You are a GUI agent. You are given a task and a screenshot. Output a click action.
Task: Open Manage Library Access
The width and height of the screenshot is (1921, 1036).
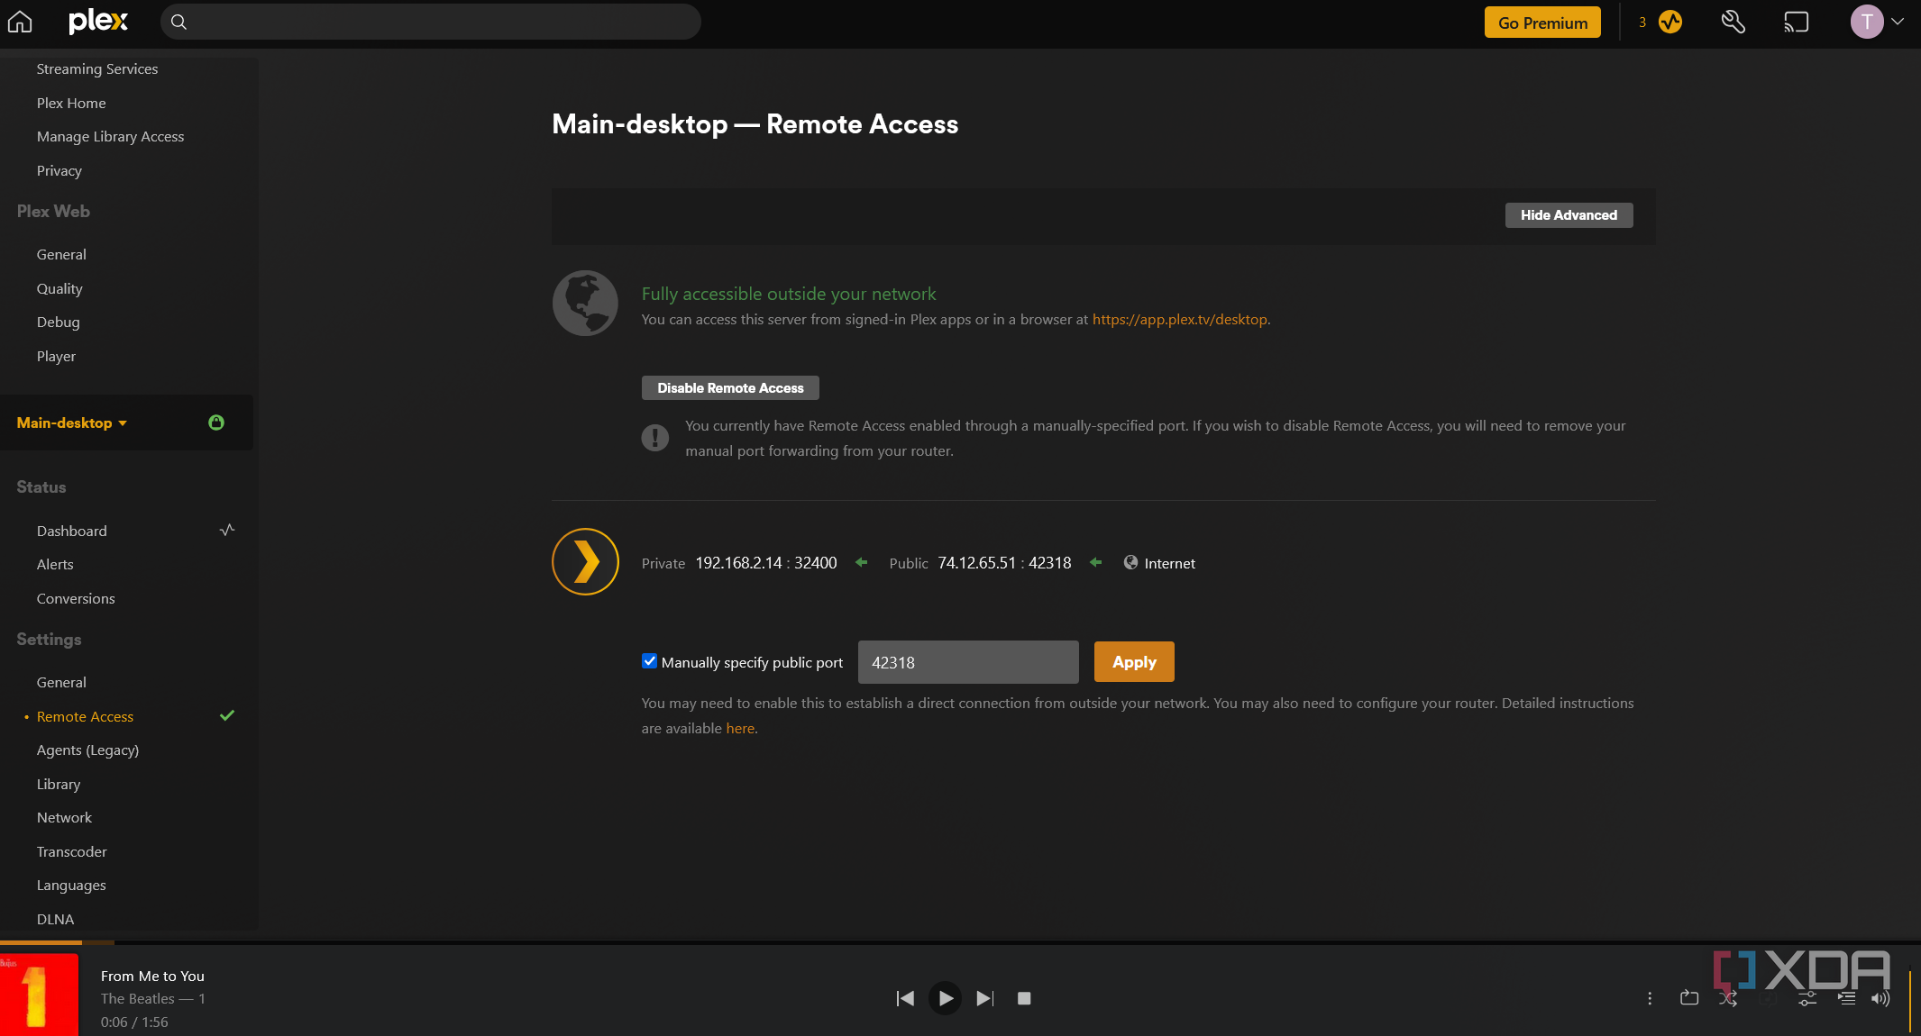tap(110, 136)
